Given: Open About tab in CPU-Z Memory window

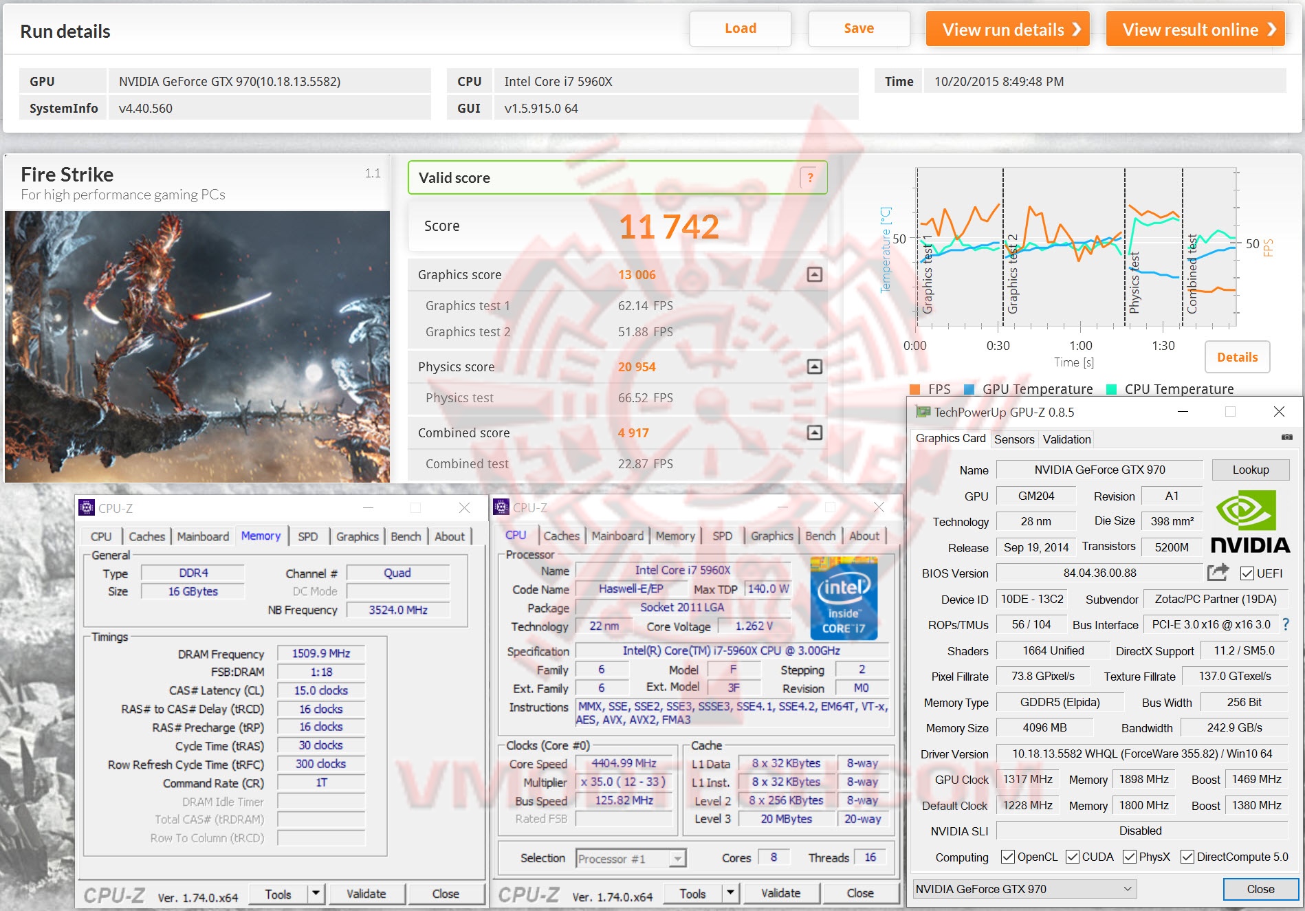Looking at the screenshot, I should pos(450,536).
